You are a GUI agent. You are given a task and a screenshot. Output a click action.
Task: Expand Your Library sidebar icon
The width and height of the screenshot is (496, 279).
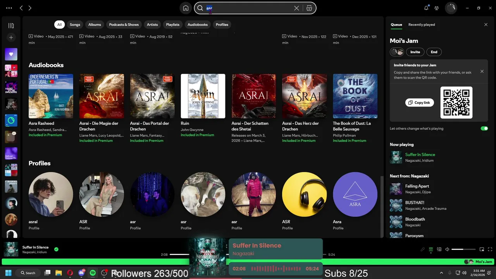point(11,26)
